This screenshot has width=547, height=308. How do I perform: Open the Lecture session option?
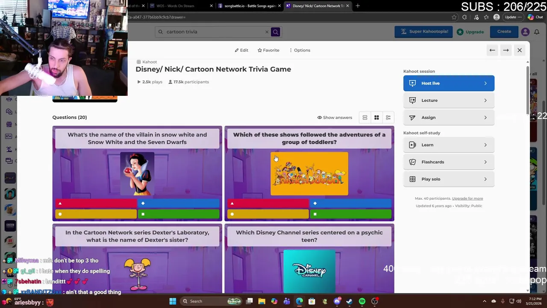pos(449,100)
